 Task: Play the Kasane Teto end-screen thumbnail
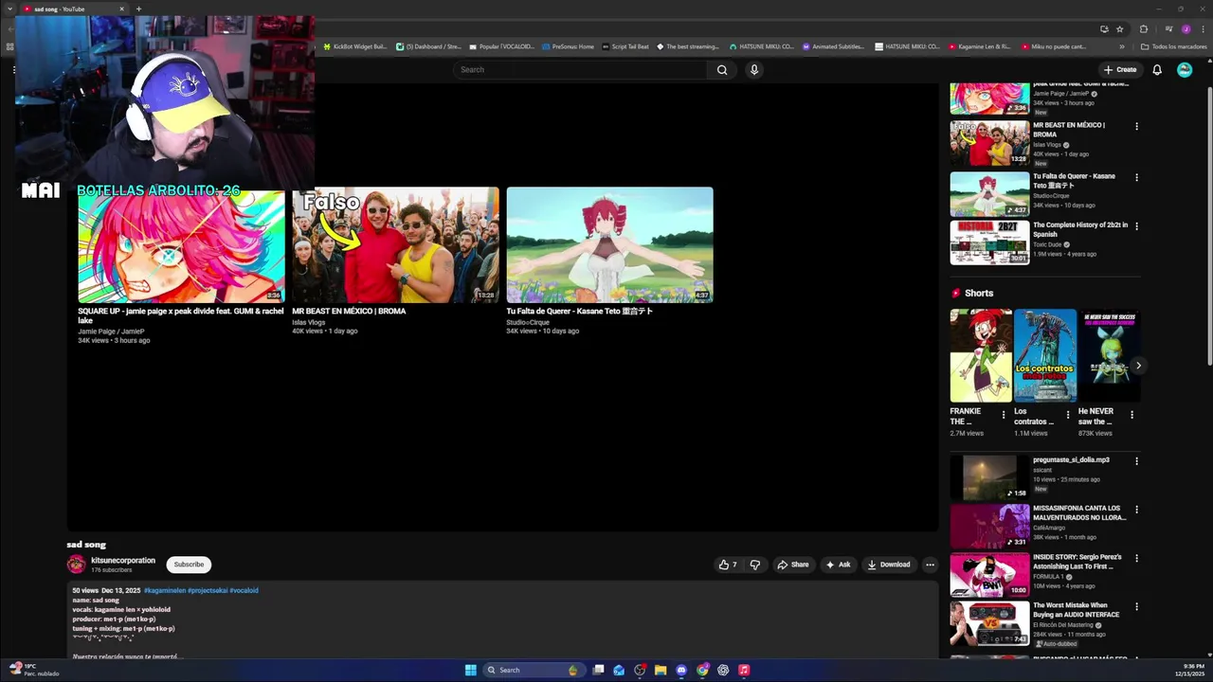tap(609, 244)
